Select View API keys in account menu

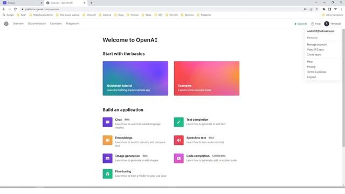(x=315, y=50)
